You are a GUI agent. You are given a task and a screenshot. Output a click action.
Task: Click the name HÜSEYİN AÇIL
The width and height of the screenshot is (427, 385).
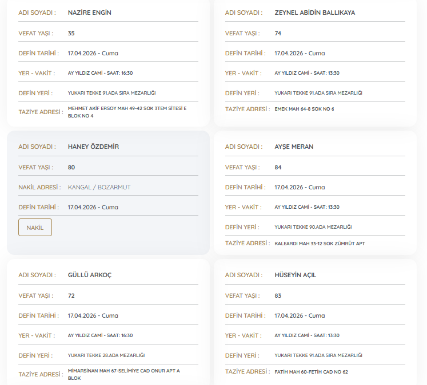(x=295, y=275)
